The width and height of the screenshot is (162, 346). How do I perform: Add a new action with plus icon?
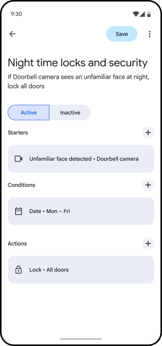pos(148,243)
